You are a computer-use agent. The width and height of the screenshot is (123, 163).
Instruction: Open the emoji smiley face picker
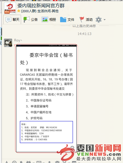14,162
